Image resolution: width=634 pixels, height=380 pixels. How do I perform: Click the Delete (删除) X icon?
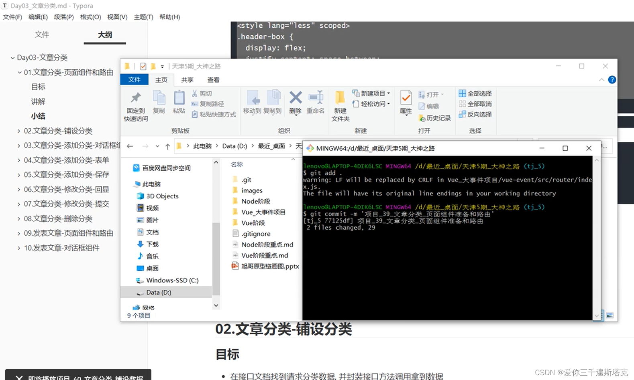[296, 97]
